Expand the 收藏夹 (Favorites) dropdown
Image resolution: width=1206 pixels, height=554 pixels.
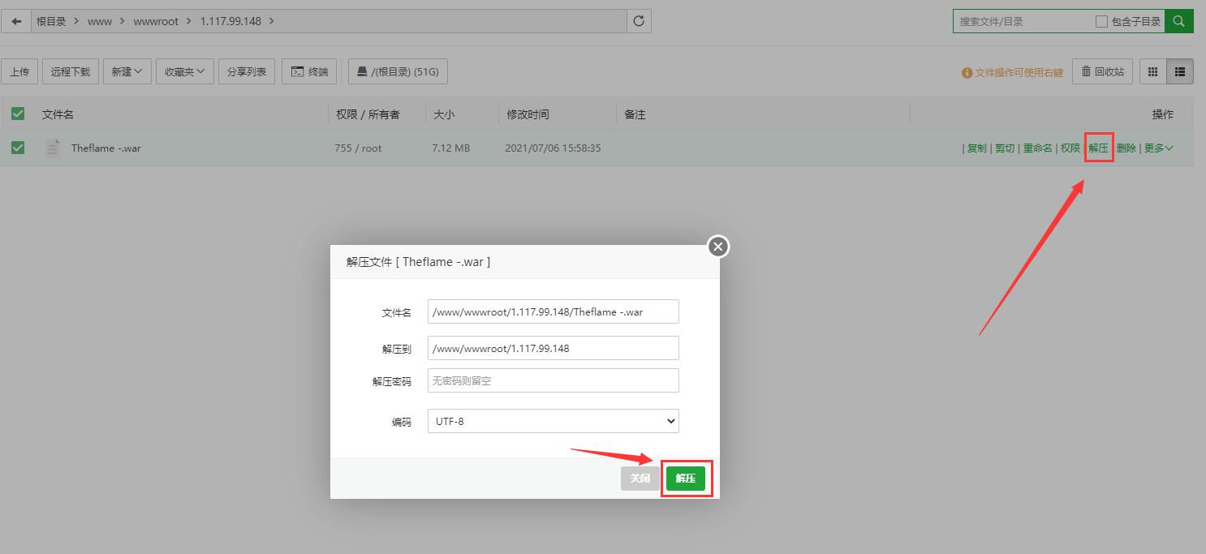[x=185, y=71]
